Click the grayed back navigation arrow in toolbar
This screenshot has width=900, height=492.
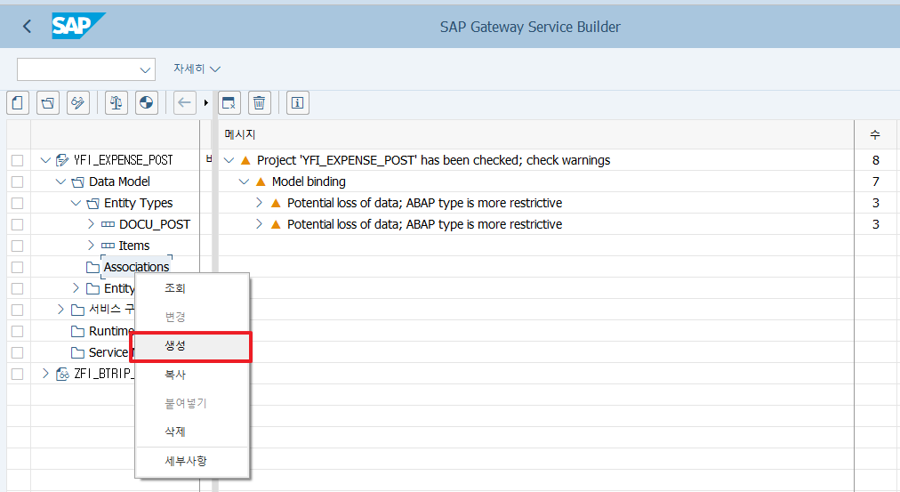click(184, 103)
